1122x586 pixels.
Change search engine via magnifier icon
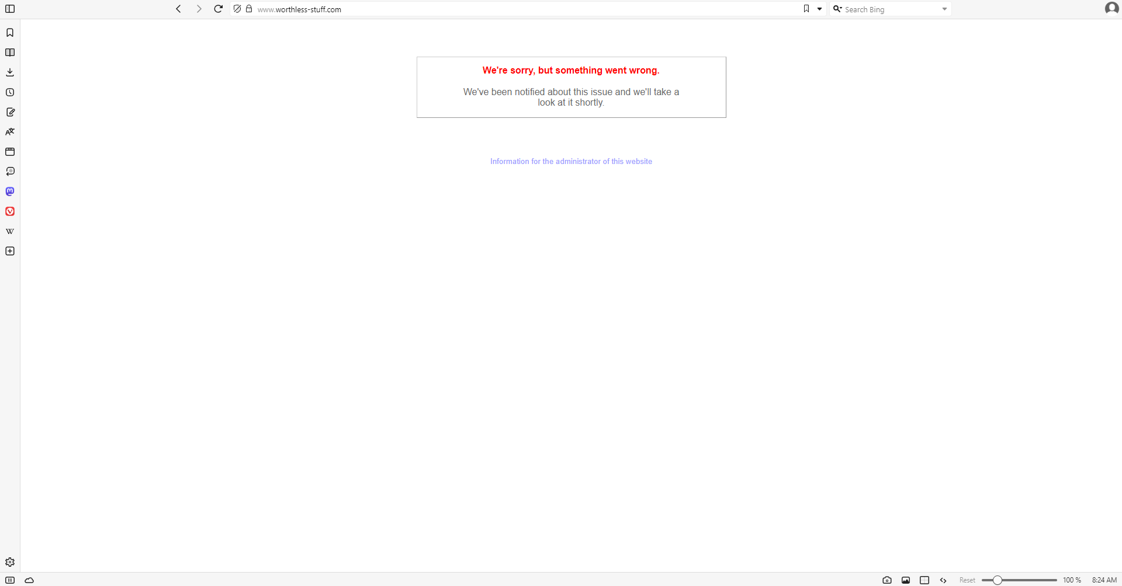point(837,9)
